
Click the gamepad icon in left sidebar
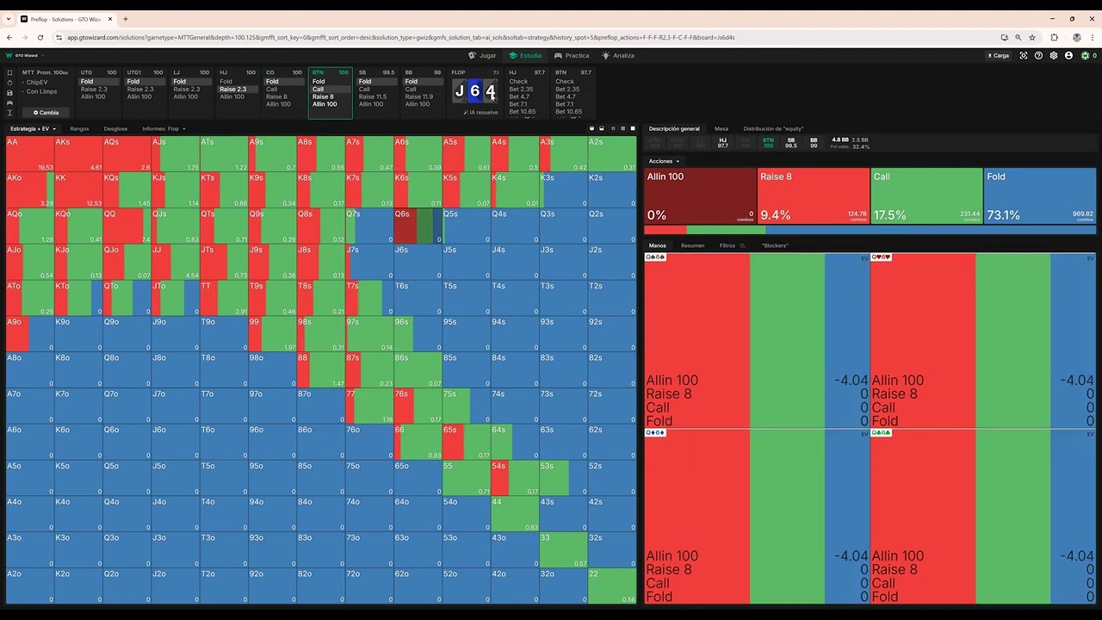[x=9, y=102]
